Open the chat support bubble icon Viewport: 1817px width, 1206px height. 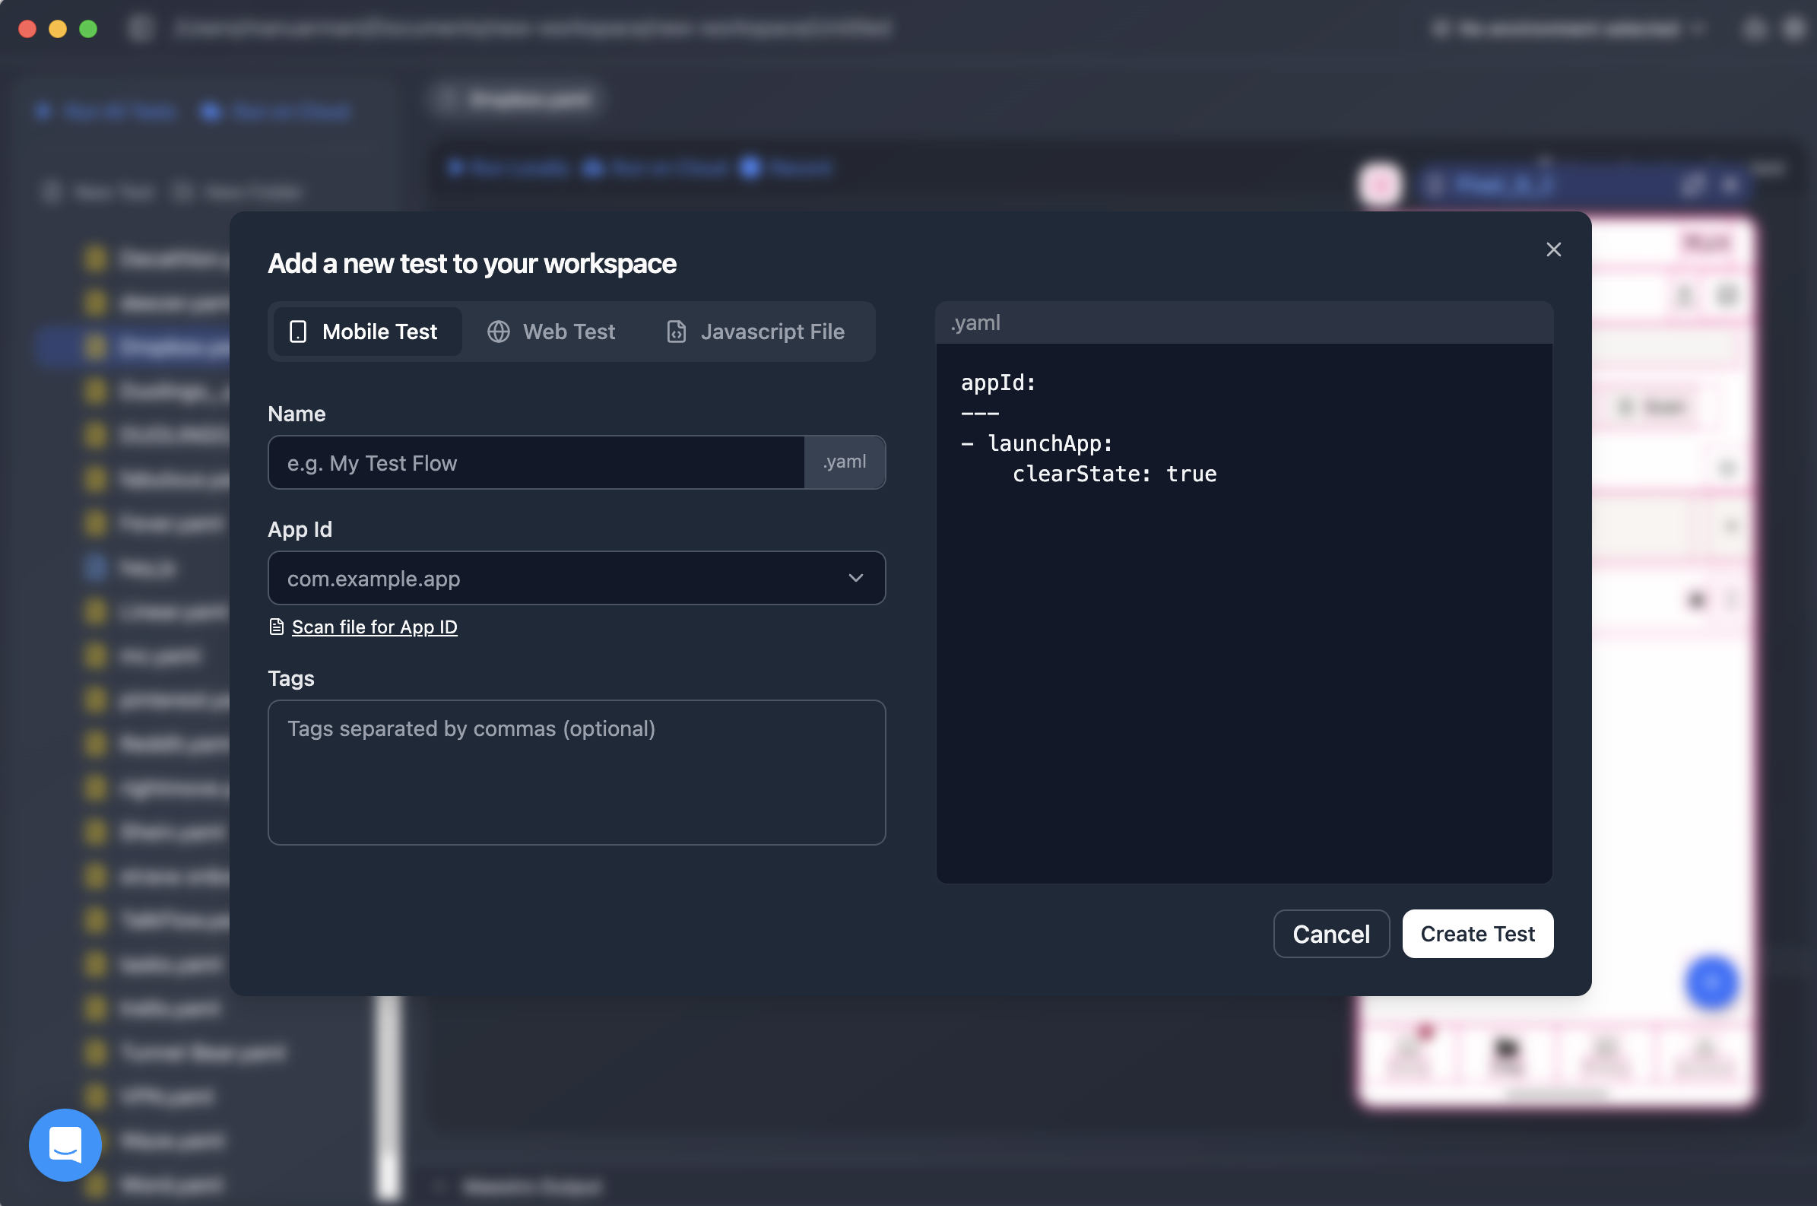(65, 1144)
